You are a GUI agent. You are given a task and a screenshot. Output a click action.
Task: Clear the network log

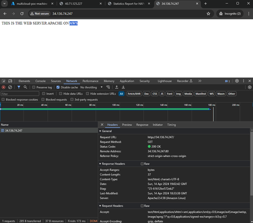pos(10,87)
